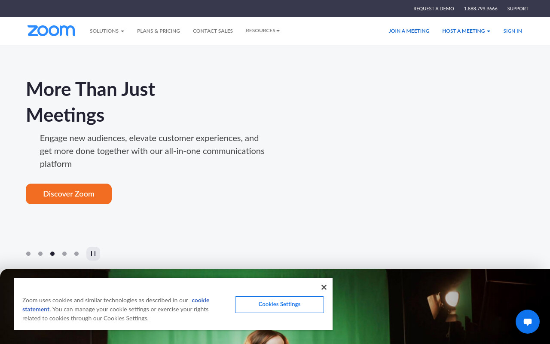Go to the first carousel slide dot
550x344 pixels.
pyautogui.click(x=28, y=254)
